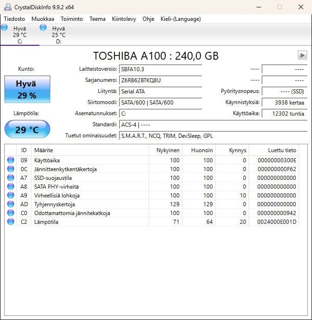Open the Toiminto menu

pyautogui.click(x=72, y=19)
